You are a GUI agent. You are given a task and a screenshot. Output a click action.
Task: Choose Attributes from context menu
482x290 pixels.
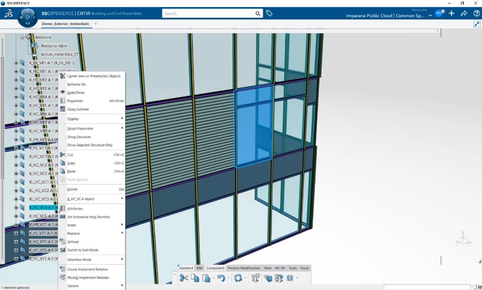click(91, 209)
